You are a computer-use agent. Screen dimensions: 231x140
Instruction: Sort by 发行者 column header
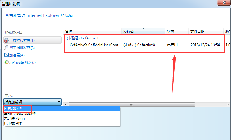143,31
